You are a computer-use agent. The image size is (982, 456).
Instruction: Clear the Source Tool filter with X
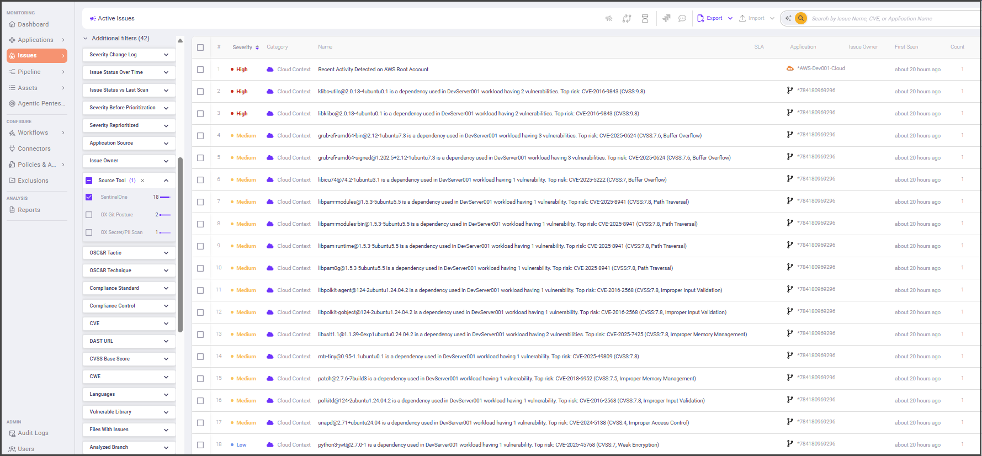click(x=142, y=181)
